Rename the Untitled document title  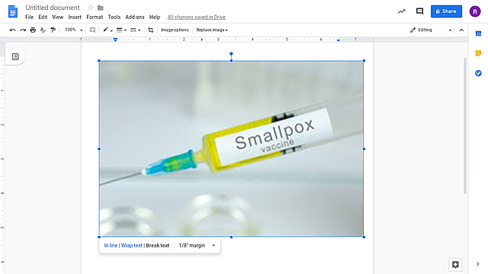[x=53, y=8]
